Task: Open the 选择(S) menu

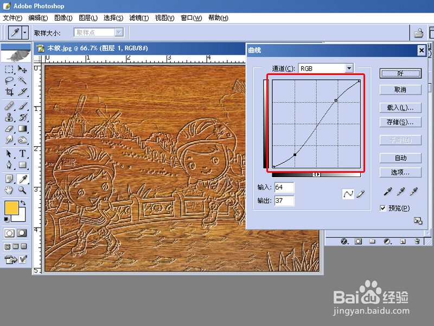Action: pos(113,18)
